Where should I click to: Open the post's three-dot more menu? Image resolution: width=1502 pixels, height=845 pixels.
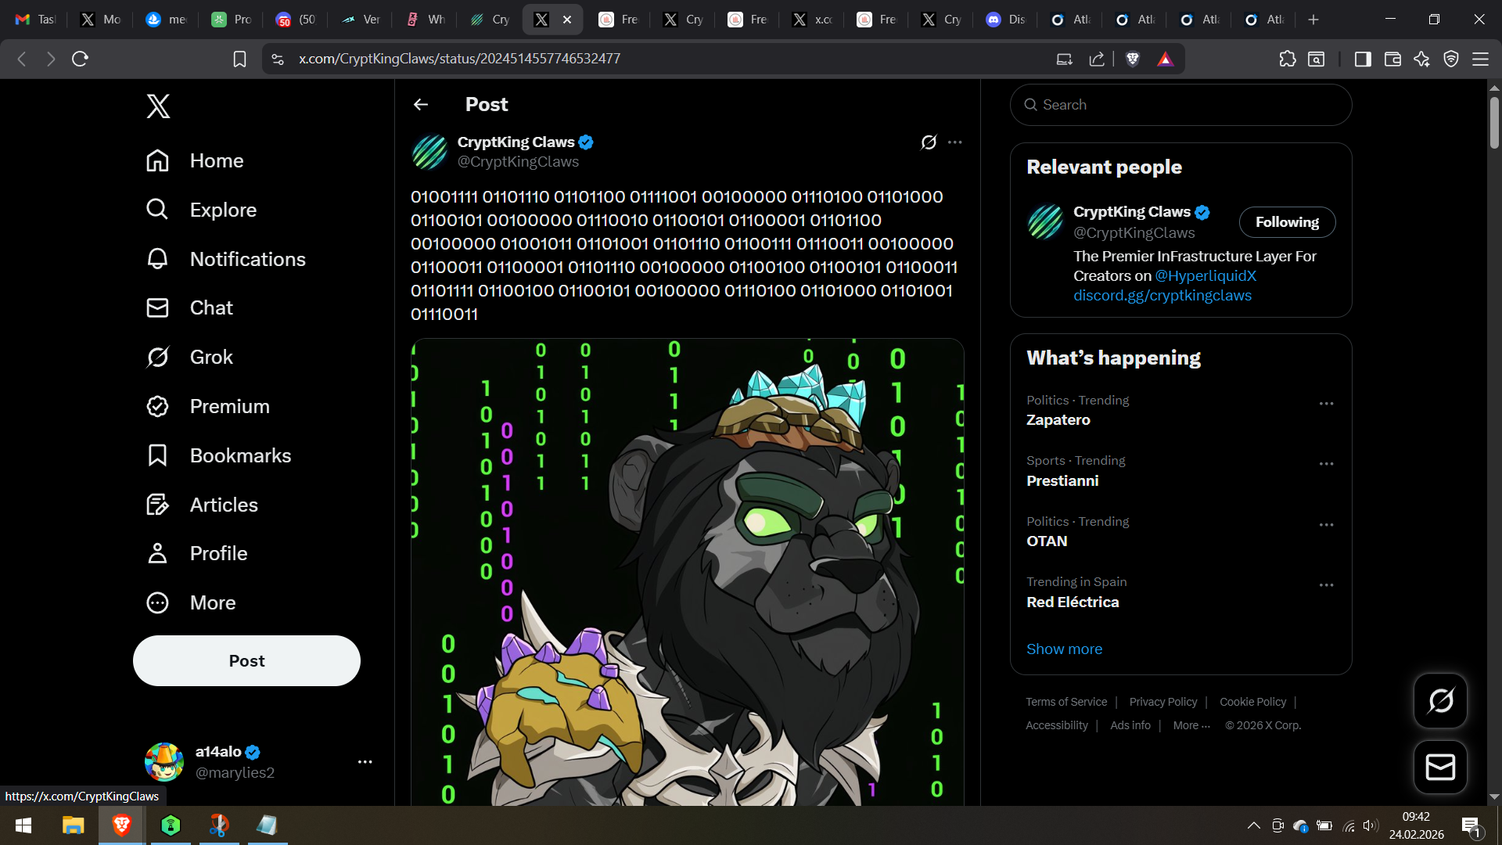954,142
